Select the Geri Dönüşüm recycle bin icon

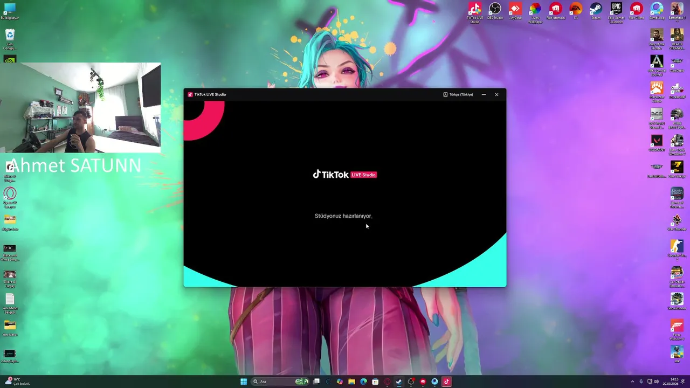click(x=10, y=39)
